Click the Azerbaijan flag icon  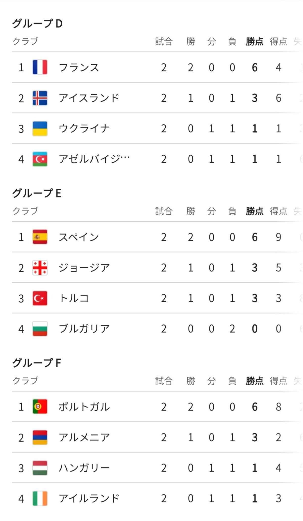[x=40, y=159]
